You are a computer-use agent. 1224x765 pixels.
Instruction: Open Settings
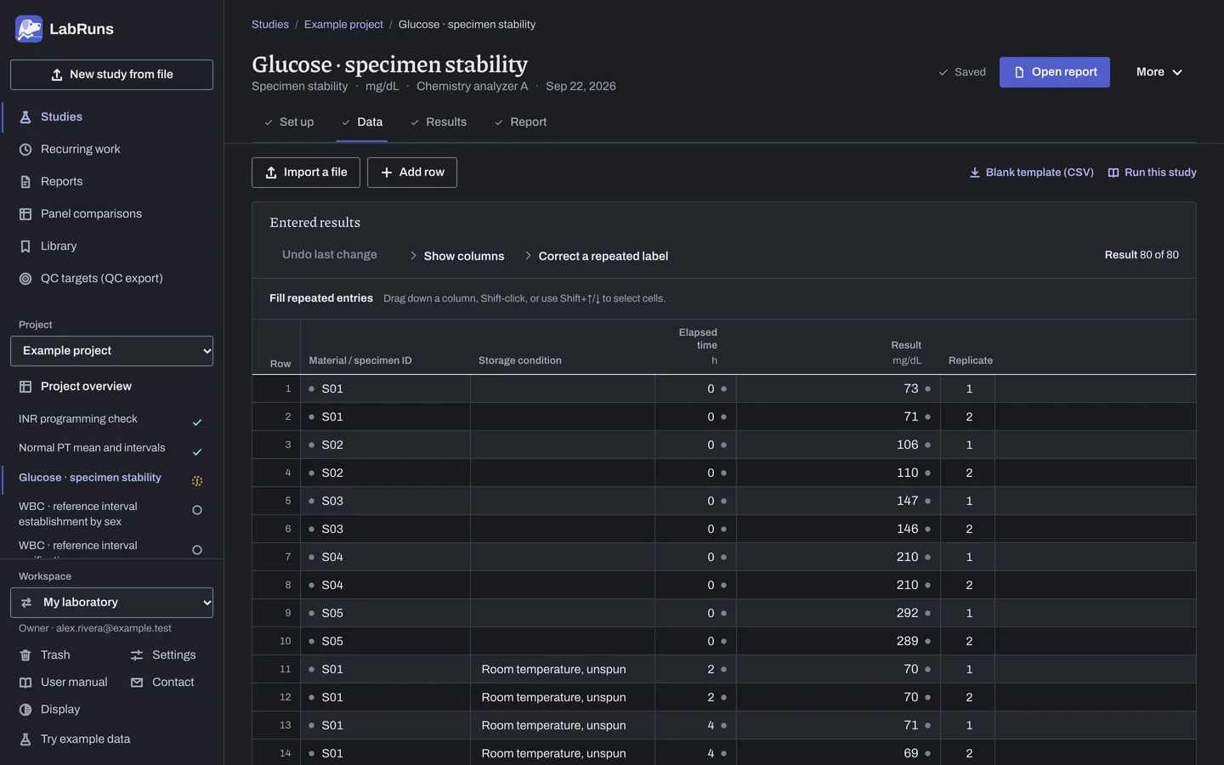pyautogui.click(x=163, y=655)
